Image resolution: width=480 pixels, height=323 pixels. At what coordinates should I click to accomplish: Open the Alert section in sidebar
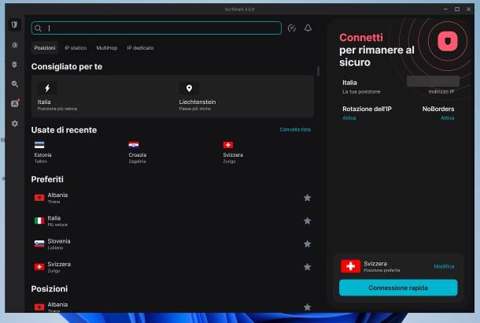14,45
